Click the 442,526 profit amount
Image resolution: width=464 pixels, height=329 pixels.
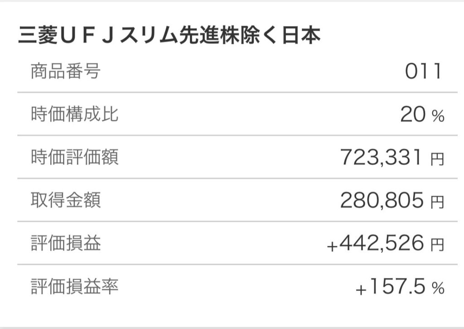point(382,244)
